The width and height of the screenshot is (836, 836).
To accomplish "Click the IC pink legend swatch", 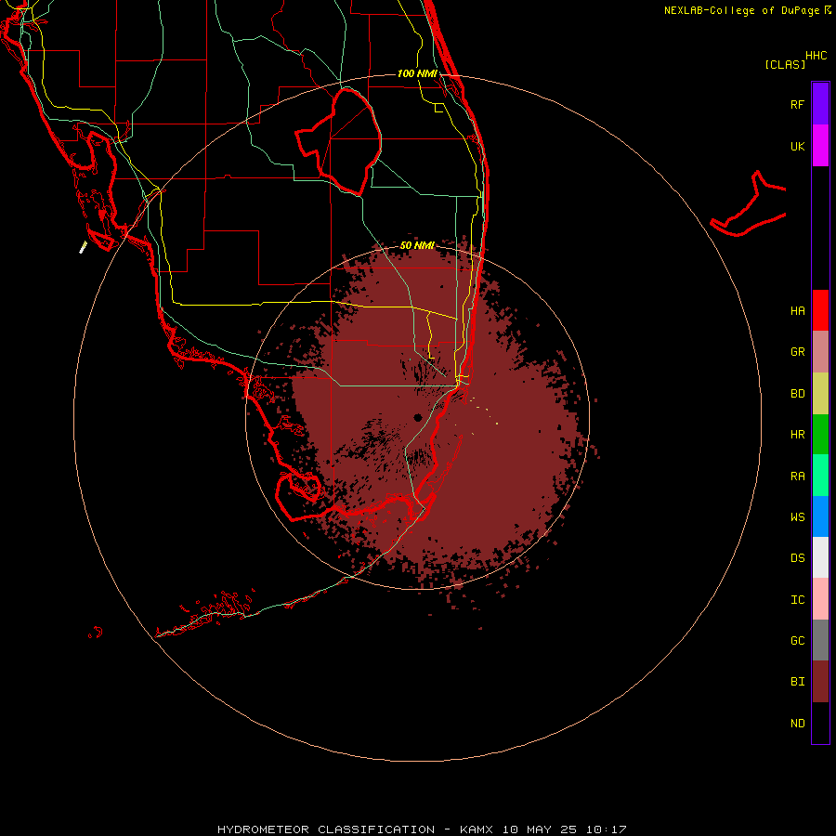I will click(x=820, y=599).
